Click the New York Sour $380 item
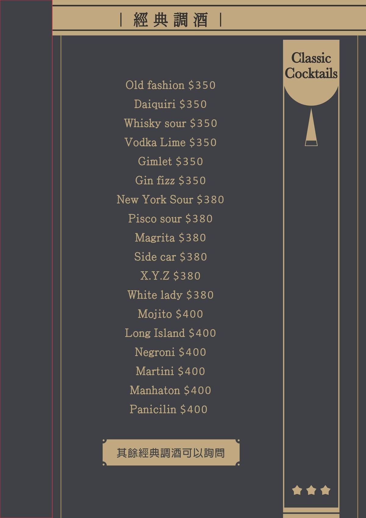Viewport: 366px width, 518px height. (x=170, y=200)
